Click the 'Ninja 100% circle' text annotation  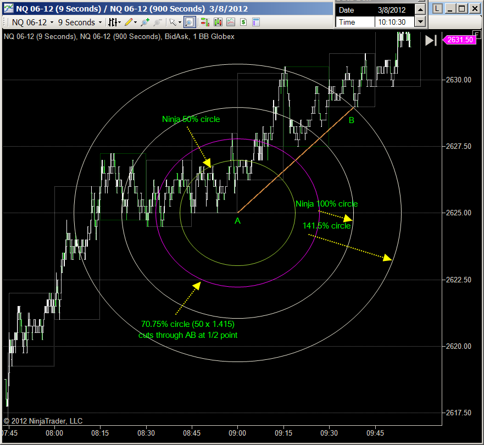pyautogui.click(x=326, y=204)
